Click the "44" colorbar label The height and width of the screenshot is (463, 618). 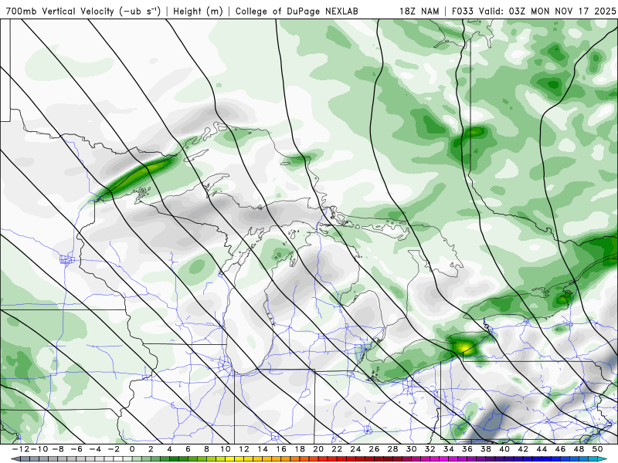[542, 449]
